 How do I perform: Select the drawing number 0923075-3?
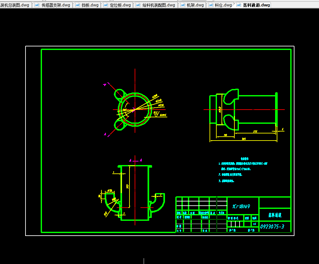(272, 226)
